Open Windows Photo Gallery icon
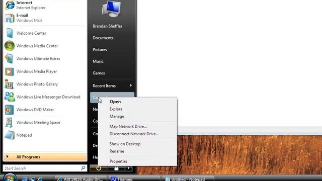Screen dimensions: 322x181 (x=10, y=84)
